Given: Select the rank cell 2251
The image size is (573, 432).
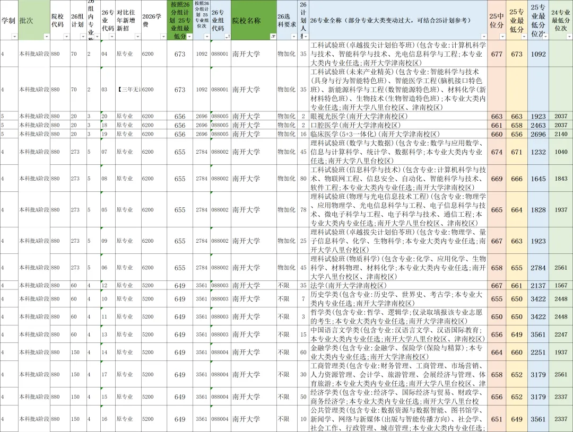Looking at the screenshot, I should (x=539, y=352).
